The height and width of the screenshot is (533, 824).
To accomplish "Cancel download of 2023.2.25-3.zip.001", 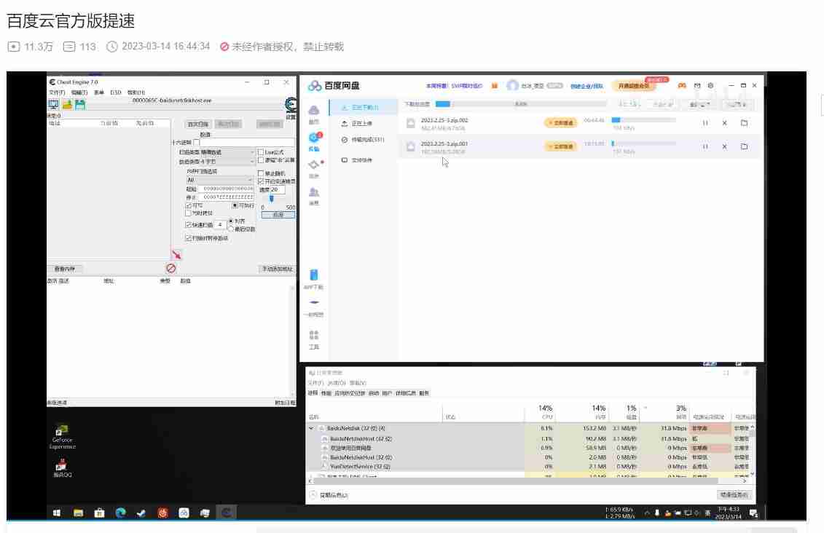I will 725,146.
